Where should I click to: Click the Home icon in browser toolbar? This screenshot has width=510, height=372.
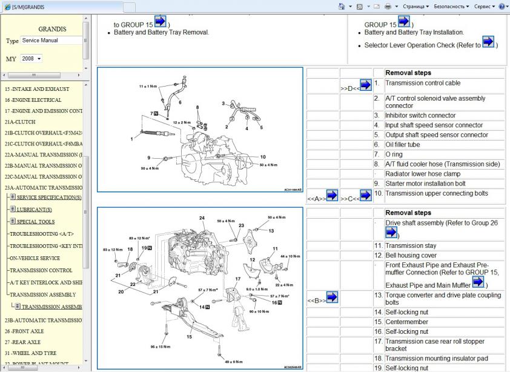pyautogui.click(x=341, y=6)
